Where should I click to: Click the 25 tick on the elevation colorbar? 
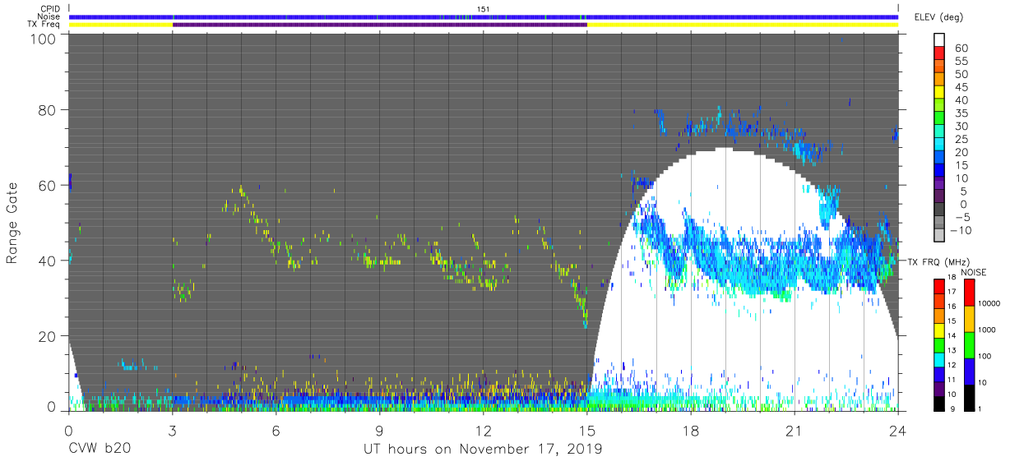(962, 140)
